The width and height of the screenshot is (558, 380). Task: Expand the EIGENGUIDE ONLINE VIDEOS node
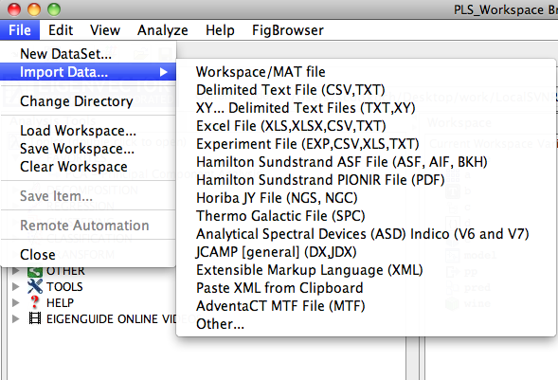15,318
